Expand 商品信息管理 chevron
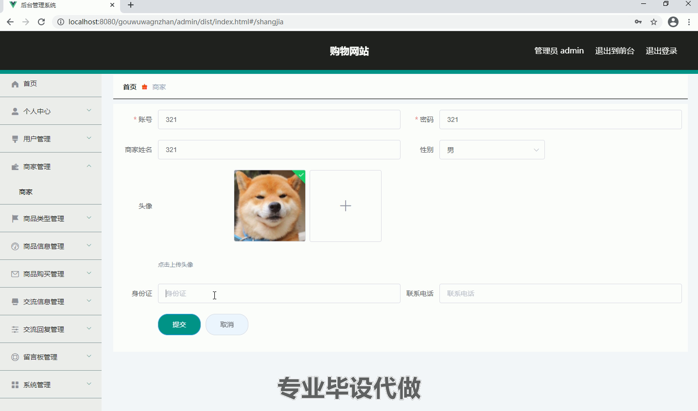The width and height of the screenshot is (698, 411). pyautogui.click(x=89, y=245)
